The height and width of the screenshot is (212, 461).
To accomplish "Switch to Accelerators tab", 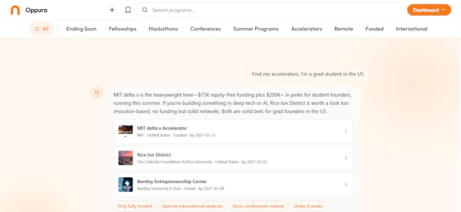I will click(x=307, y=29).
